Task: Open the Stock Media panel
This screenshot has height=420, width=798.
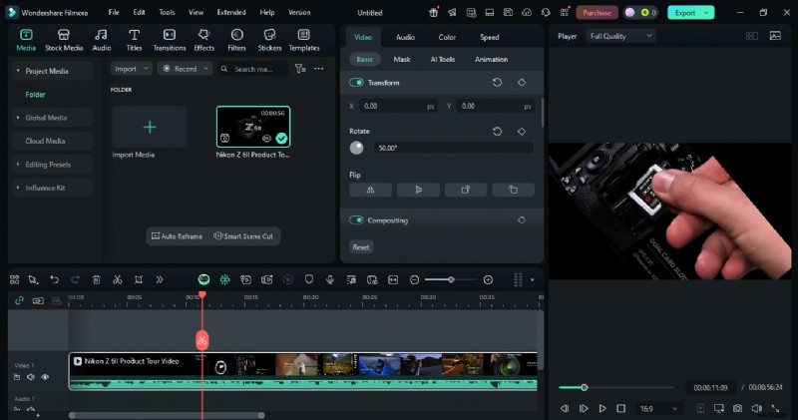Action: pyautogui.click(x=64, y=40)
